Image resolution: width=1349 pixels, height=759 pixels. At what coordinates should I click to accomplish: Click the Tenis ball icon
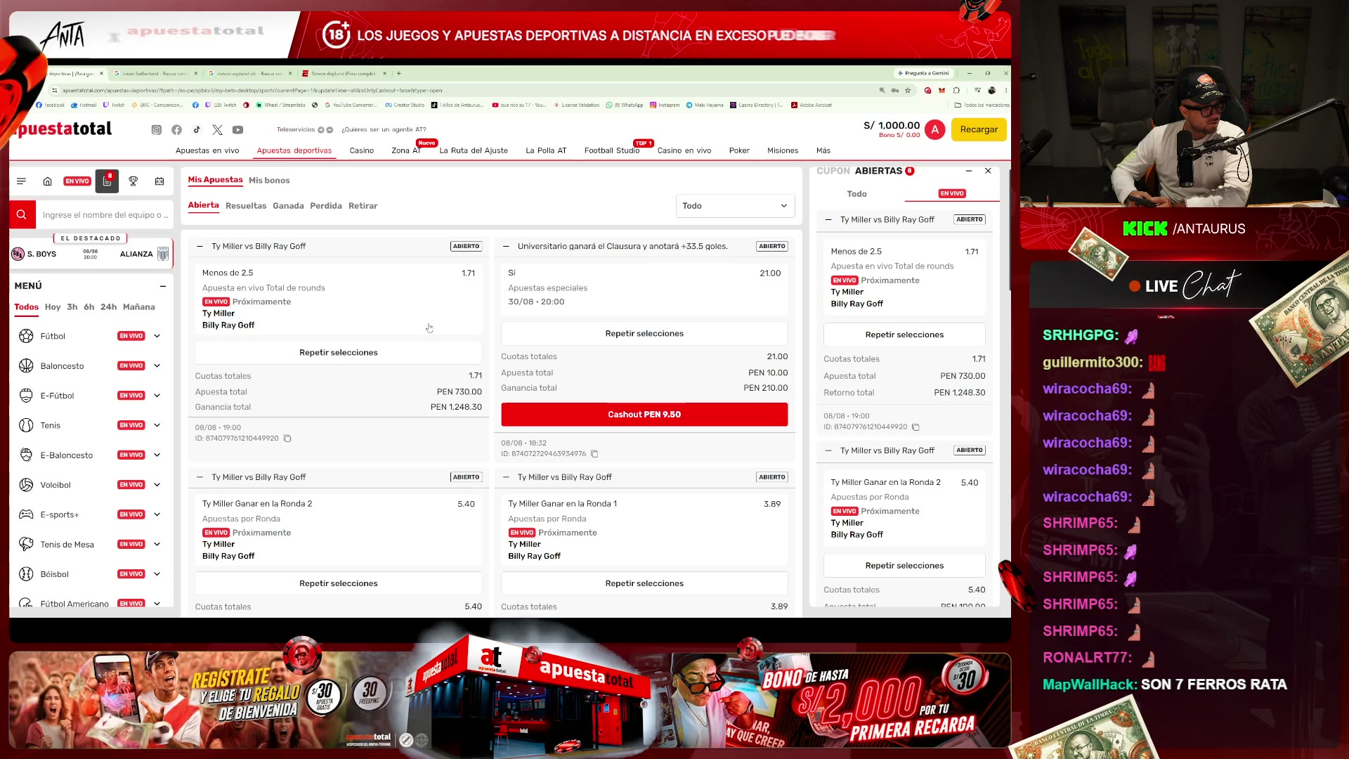(x=26, y=425)
